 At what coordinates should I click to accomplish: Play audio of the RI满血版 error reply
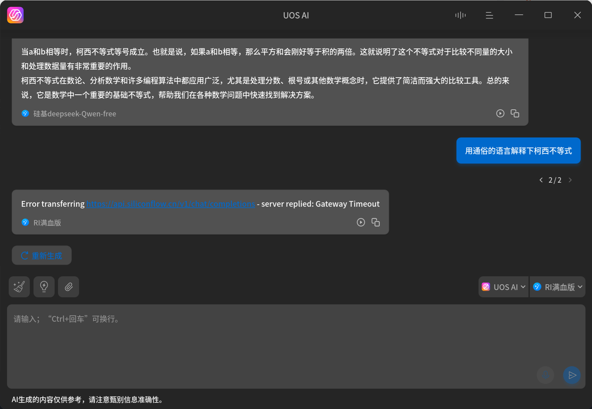point(361,222)
